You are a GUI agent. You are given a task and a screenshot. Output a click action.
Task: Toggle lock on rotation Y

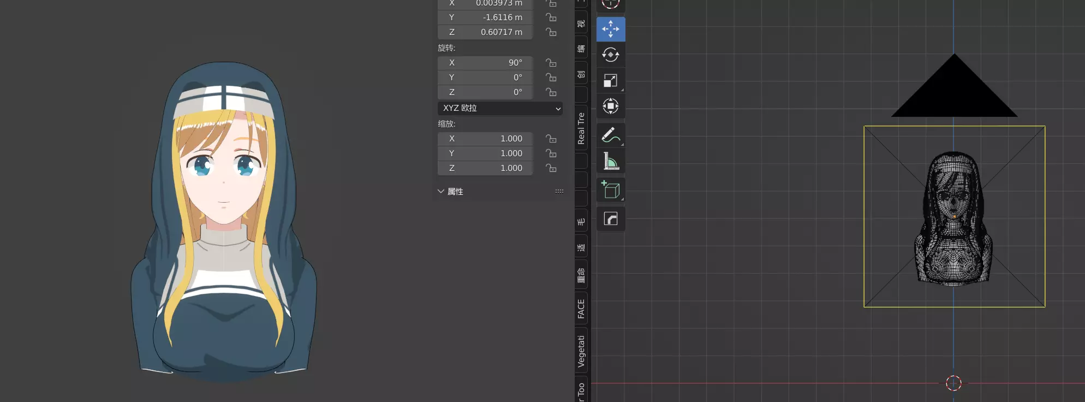pos(551,78)
